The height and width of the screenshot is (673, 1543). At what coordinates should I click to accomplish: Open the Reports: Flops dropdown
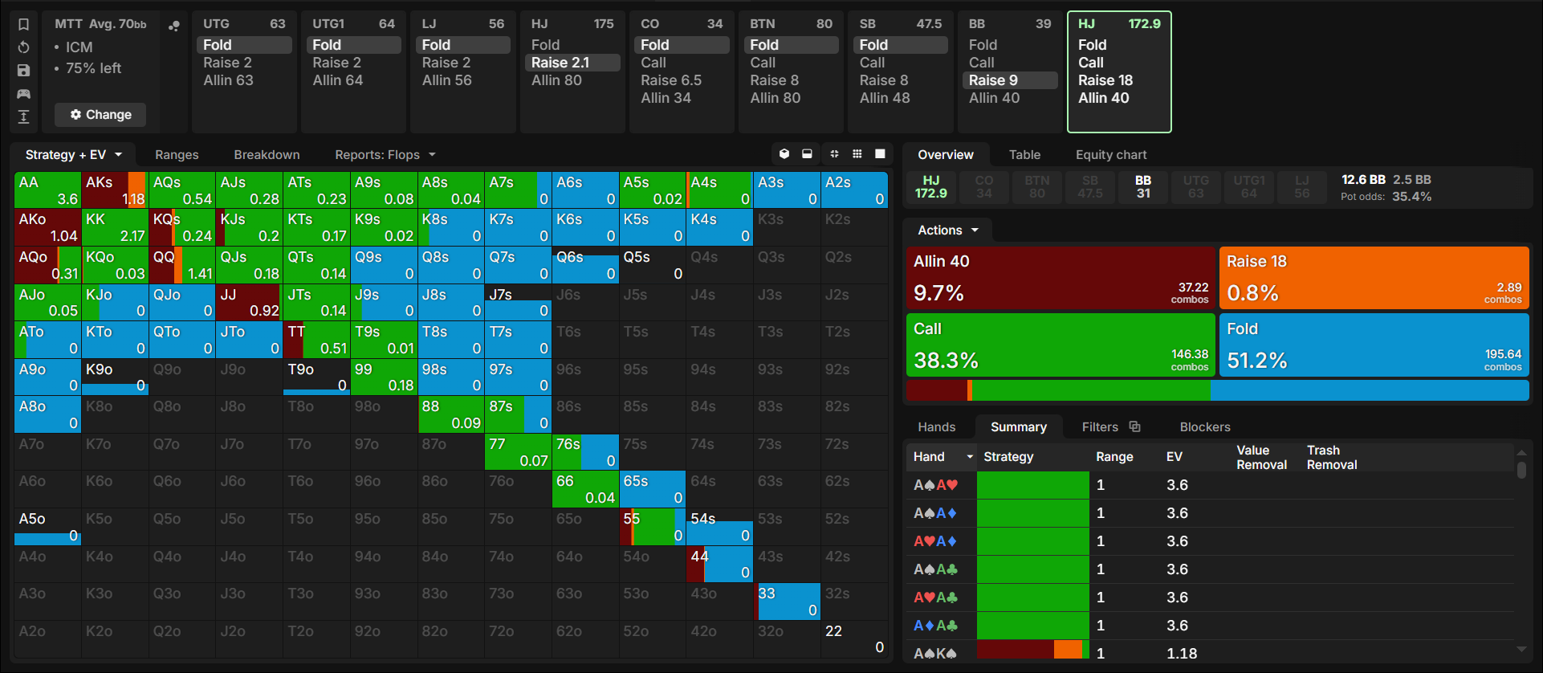tap(385, 155)
